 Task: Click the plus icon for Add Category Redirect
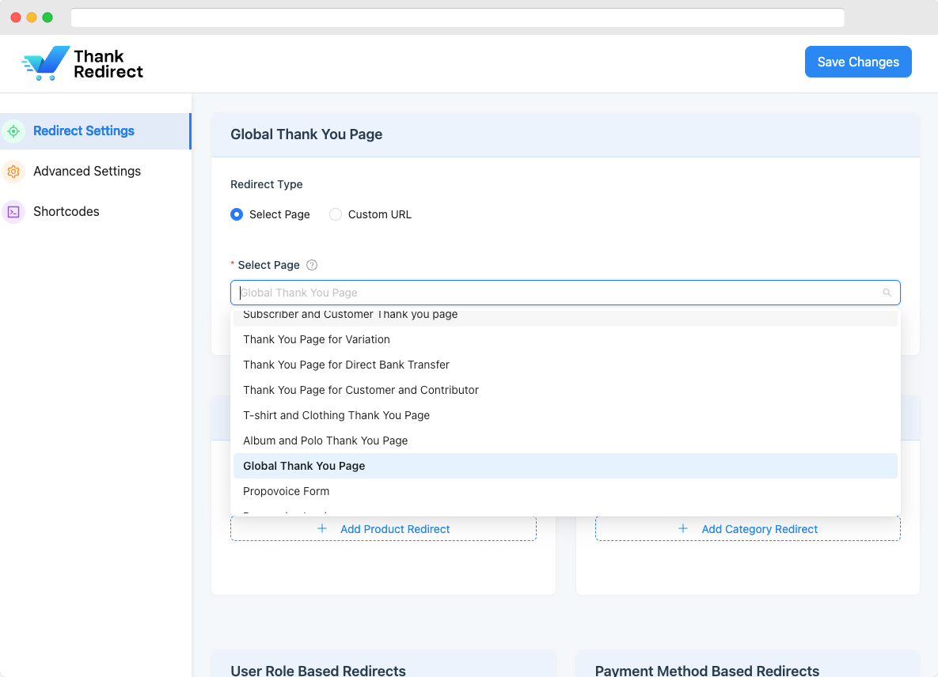[683, 528]
